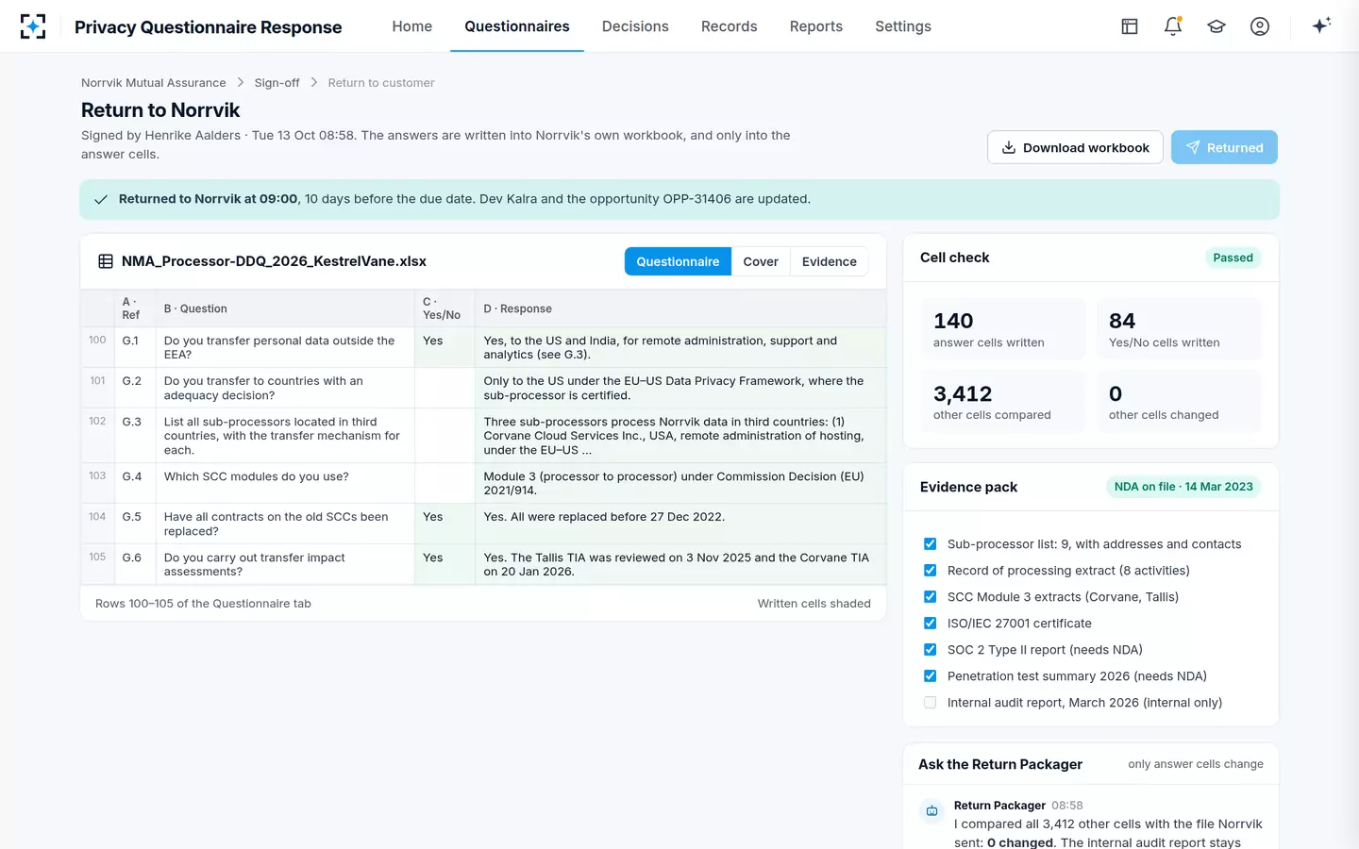Open the learning graduation cap icon
This screenshot has width=1359, height=849.
pos(1216,26)
